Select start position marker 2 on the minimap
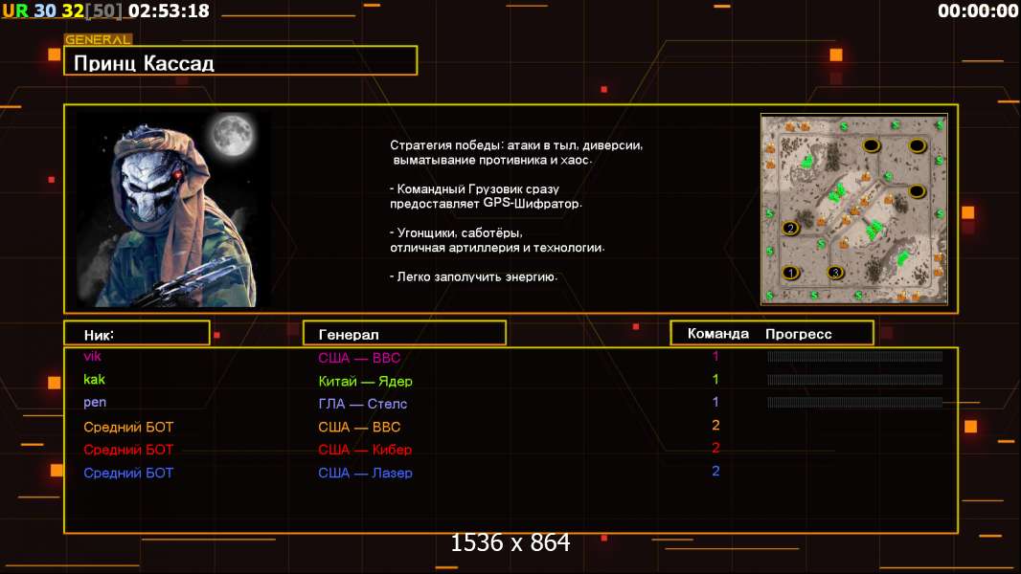 point(790,229)
